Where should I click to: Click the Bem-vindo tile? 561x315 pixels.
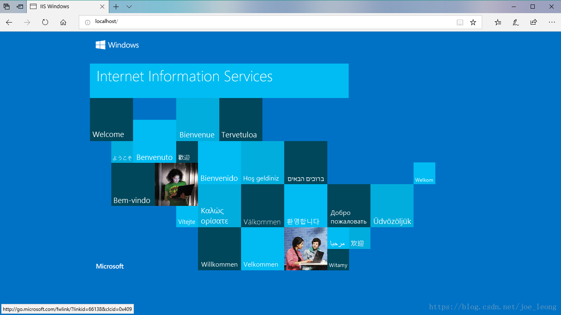pyautogui.click(x=133, y=184)
